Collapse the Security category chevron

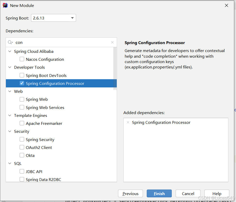[10, 131]
